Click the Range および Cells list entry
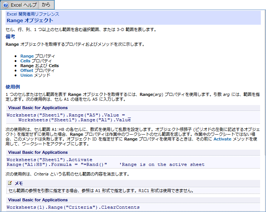Viewport: 266px width, 212px height. [x=40, y=66]
